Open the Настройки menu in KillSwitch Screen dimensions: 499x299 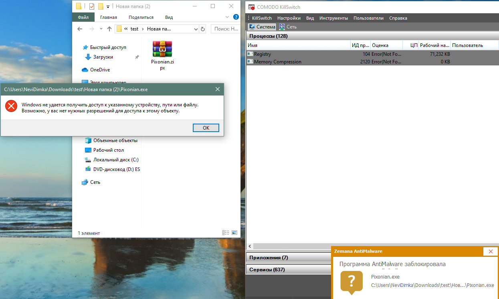click(x=289, y=18)
